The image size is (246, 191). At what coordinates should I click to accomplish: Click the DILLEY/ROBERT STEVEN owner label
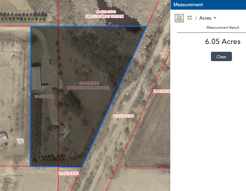click(104, 16)
